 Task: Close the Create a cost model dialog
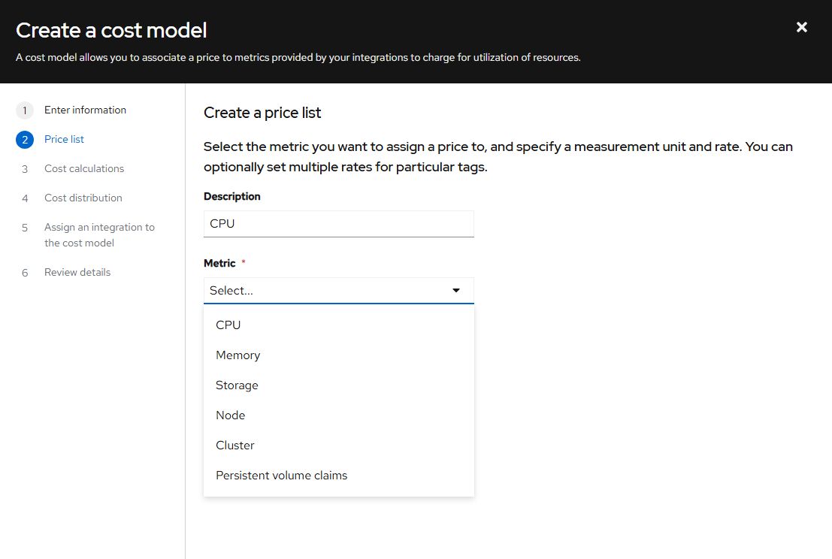[802, 27]
